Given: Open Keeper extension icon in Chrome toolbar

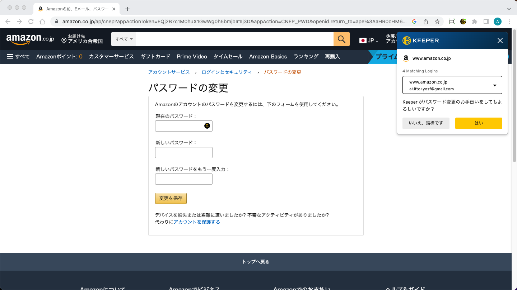Looking at the screenshot, I should (x=463, y=22).
